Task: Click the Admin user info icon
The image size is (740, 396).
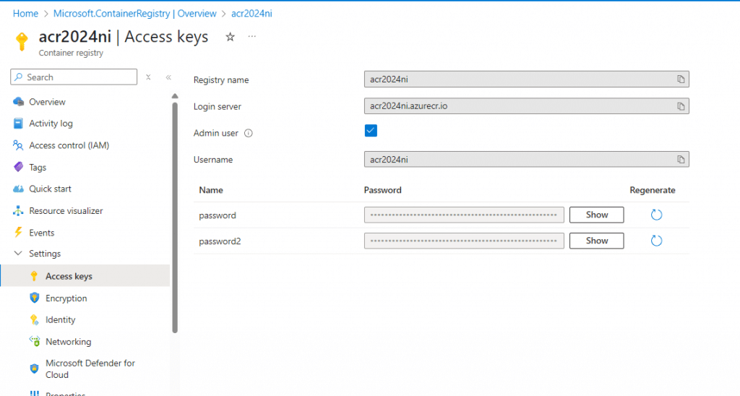Action: pyautogui.click(x=248, y=133)
